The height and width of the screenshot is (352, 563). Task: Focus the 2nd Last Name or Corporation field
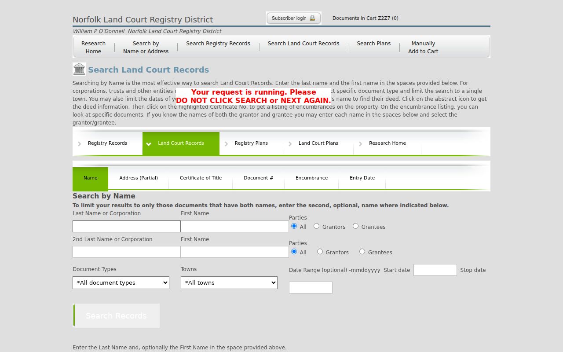[127, 252]
